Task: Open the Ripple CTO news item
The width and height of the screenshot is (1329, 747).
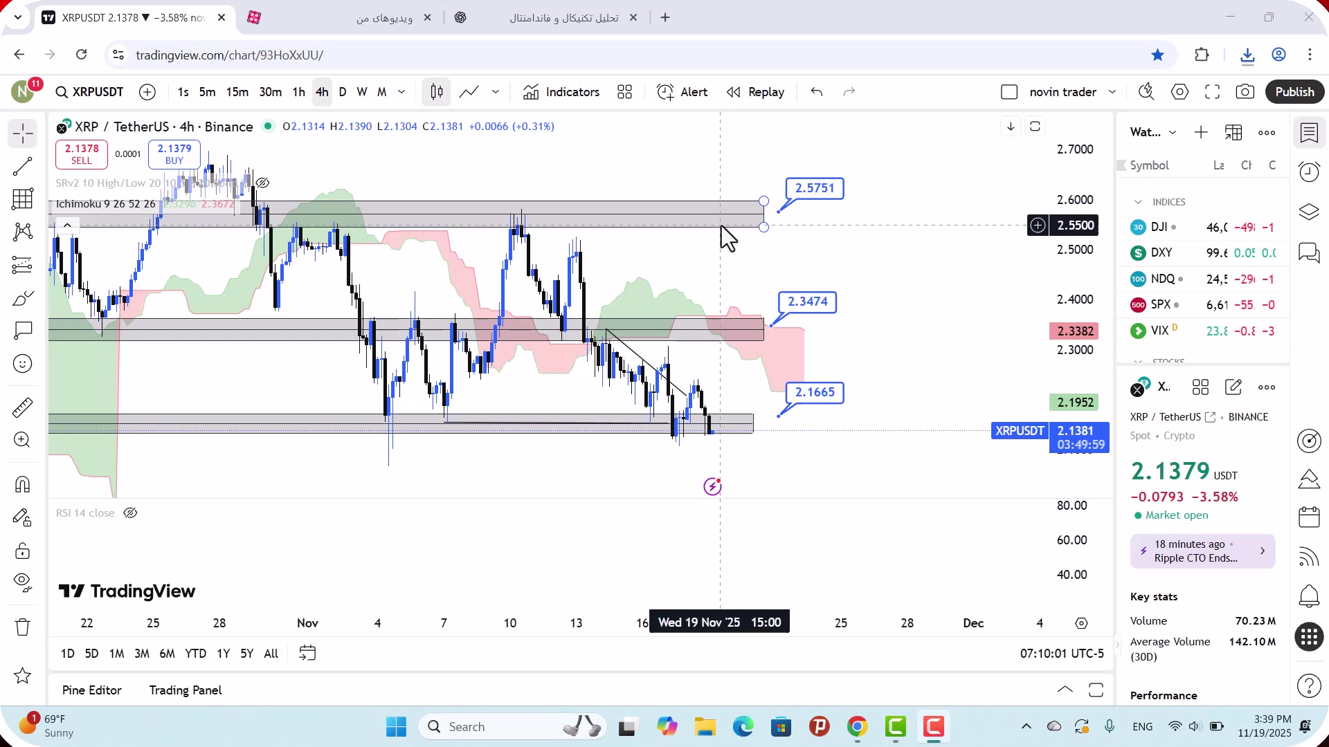Action: (x=1202, y=551)
